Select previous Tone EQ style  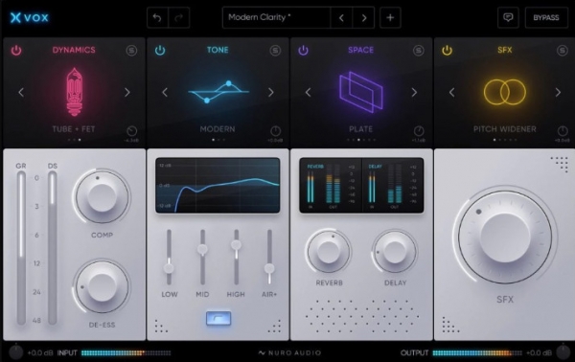tap(165, 92)
